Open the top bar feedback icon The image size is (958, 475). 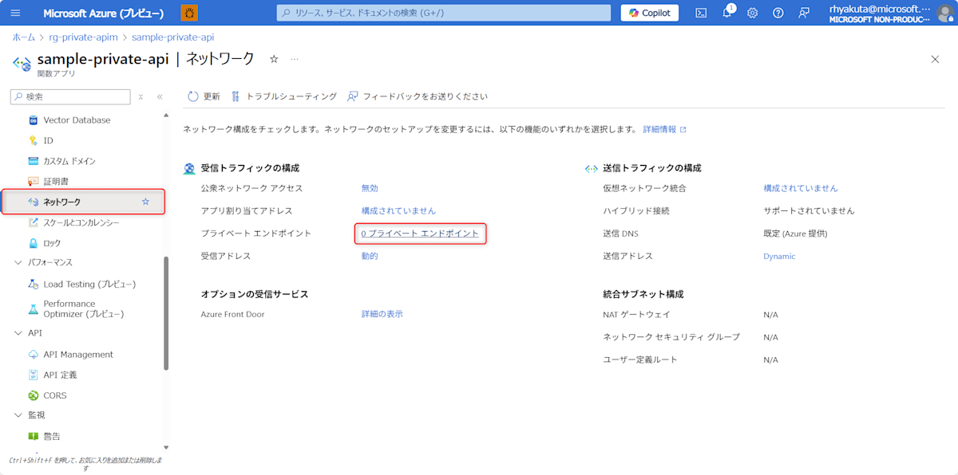804,13
